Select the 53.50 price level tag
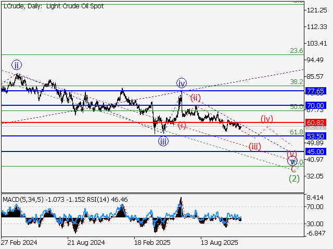 [316, 136]
